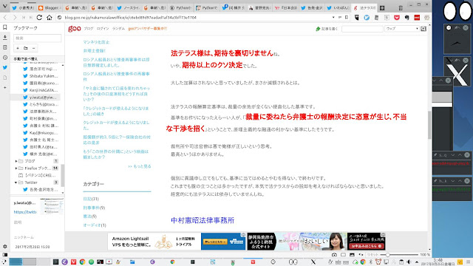Viewport: 473px width, 266px height.
Task: Click the Pocket extension icon
Action: tap(397, 18)
